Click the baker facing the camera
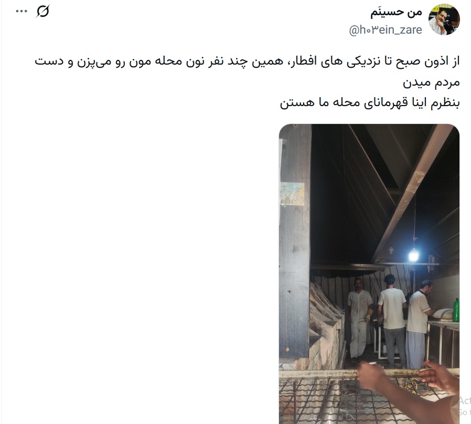471x424 pixels. [359, 318]
